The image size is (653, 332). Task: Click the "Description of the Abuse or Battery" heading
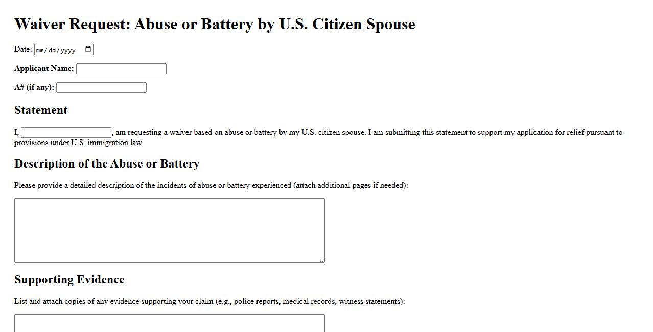pyautogui.click(x=107, y=164)
